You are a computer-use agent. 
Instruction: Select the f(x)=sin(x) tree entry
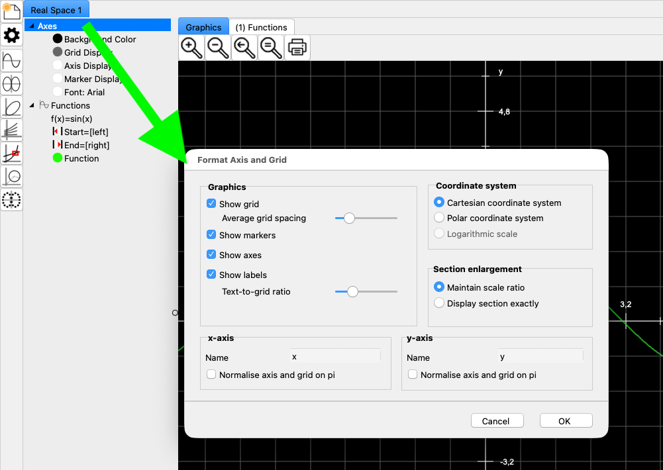click(72, 118)
